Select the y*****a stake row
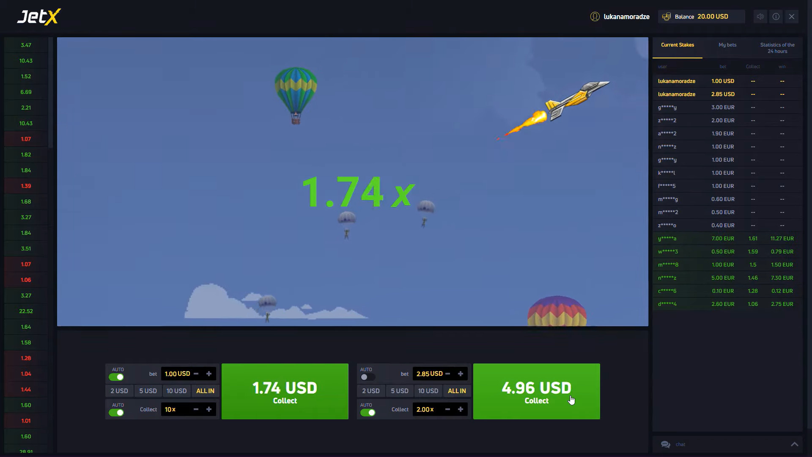 pyautogui.click(x=727, y=238)
